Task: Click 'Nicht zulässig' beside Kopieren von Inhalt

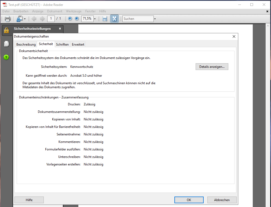Action: click(x=93, y=119)
